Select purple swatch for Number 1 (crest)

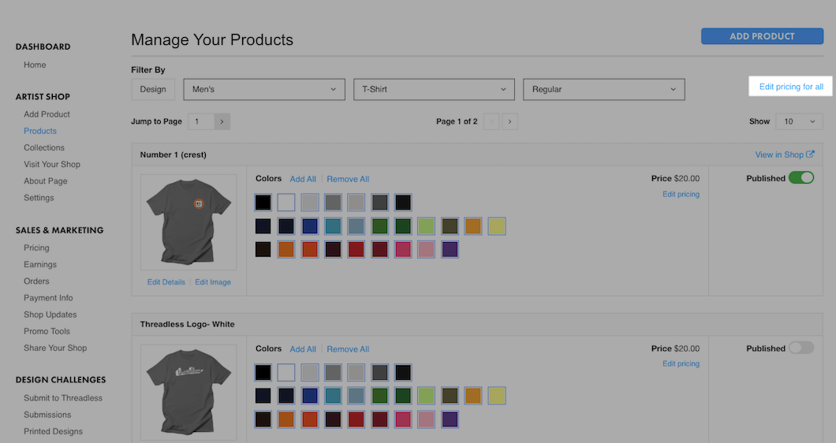pos(450,250)
